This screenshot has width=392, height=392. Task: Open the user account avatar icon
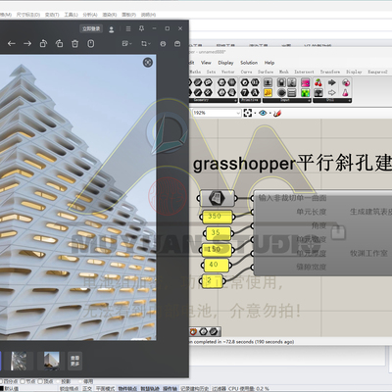[111, 29]
